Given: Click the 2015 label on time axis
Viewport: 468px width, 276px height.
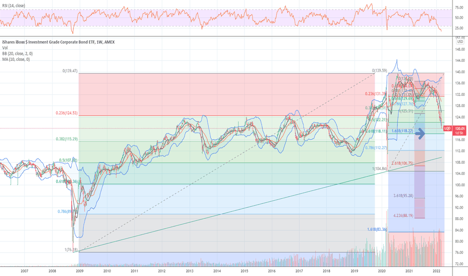Looking at the screenshot, I should [x=244, y=271].
